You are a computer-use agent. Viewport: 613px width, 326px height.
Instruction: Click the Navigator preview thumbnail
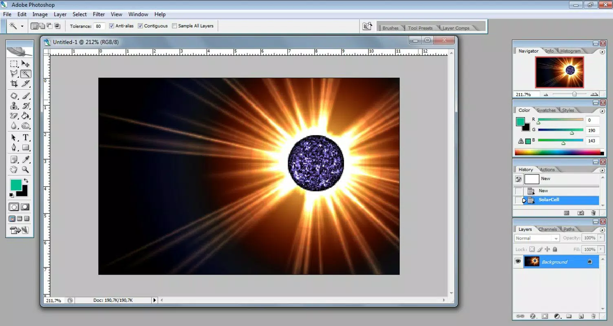(x=559, y=72)
